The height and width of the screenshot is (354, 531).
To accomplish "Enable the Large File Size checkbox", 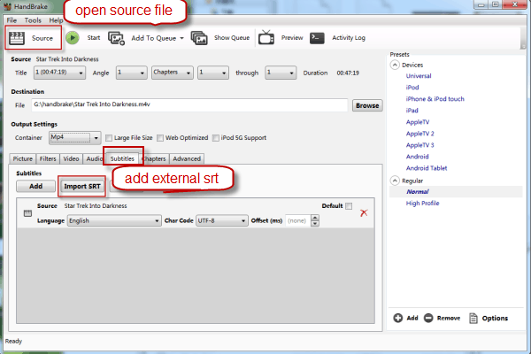I will click(109, 138).
